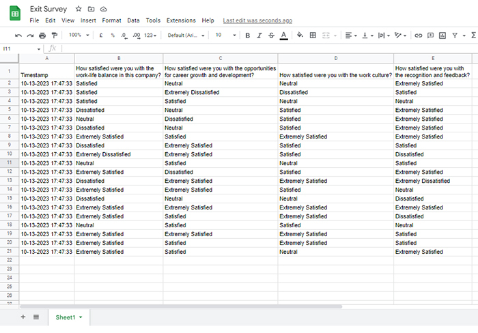Screen dimensions: 478x333
Task: Click the Redo icon
Action: (30, 35)
